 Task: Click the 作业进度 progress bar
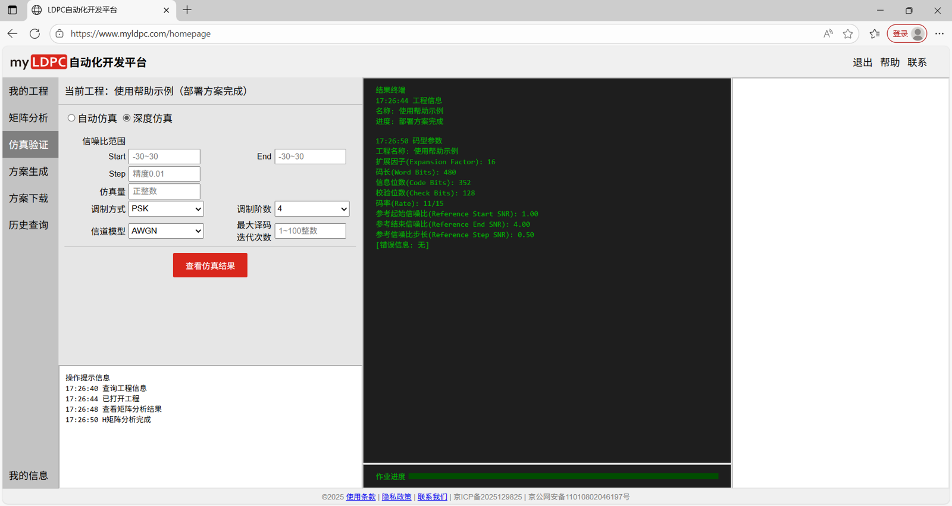(x=563, y=476)
